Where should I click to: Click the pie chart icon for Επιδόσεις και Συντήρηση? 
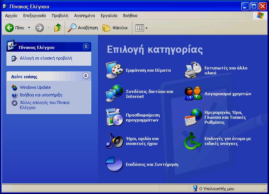pos(114,164)
